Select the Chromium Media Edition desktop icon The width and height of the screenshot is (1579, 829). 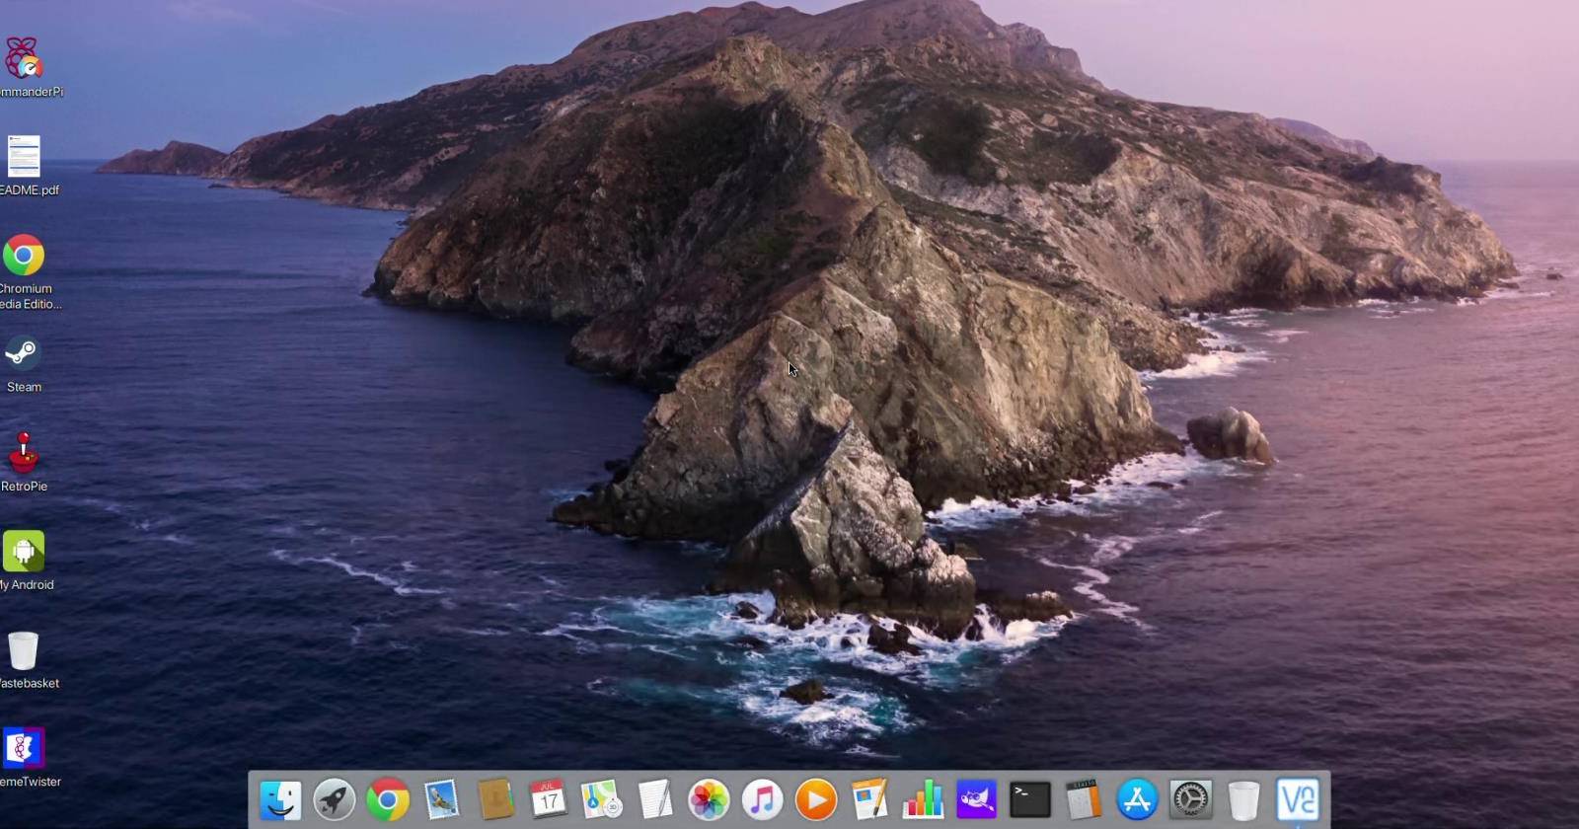pyautogui.click(x=26, y=272)
